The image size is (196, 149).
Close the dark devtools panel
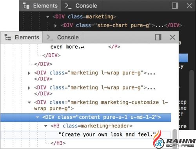tap(189, 5)
